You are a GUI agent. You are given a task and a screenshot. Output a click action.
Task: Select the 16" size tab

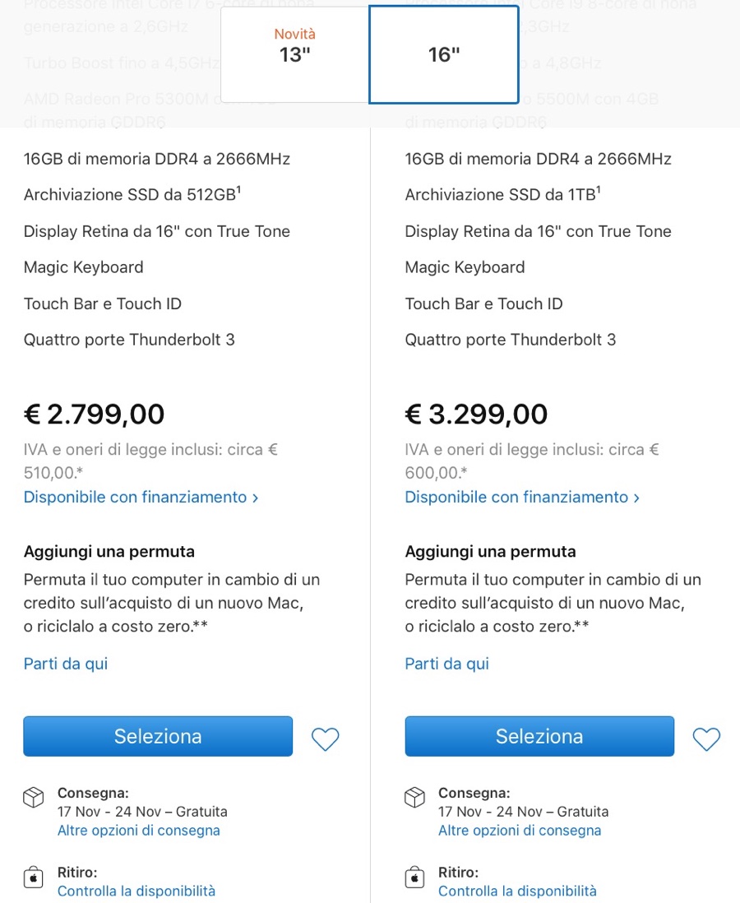444,54
